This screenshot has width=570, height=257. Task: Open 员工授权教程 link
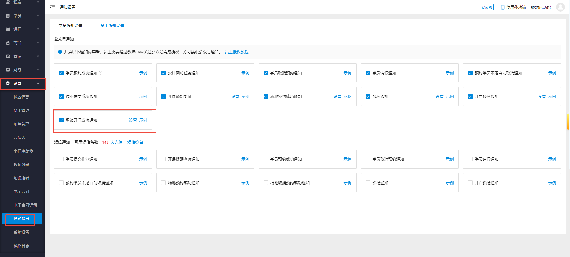click(x=237, y=52)
